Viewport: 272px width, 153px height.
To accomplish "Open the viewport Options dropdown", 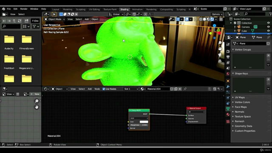I will 217,14.
